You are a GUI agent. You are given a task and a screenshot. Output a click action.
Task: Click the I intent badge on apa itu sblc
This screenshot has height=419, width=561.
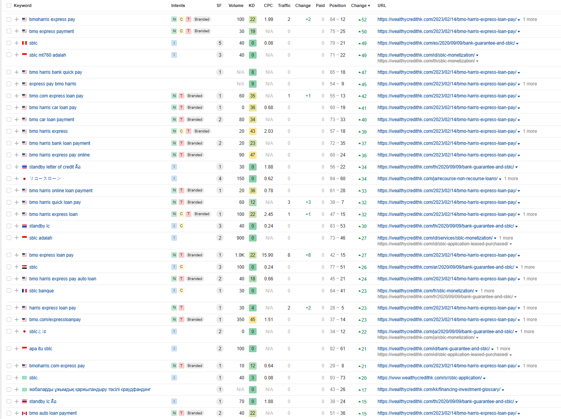coord(174,349)
